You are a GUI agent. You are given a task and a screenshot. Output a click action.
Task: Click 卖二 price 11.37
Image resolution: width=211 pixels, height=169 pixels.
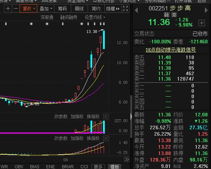(165, 73)
